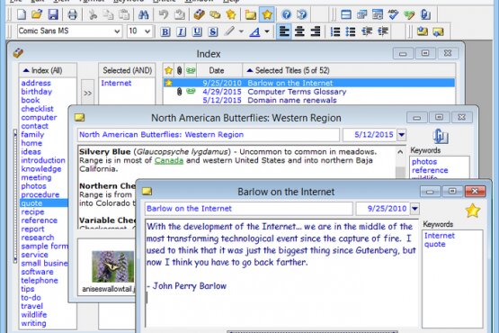This screenshot has width=499, height=333.
Task: Undo the last action
Action: tap(164, 14)
